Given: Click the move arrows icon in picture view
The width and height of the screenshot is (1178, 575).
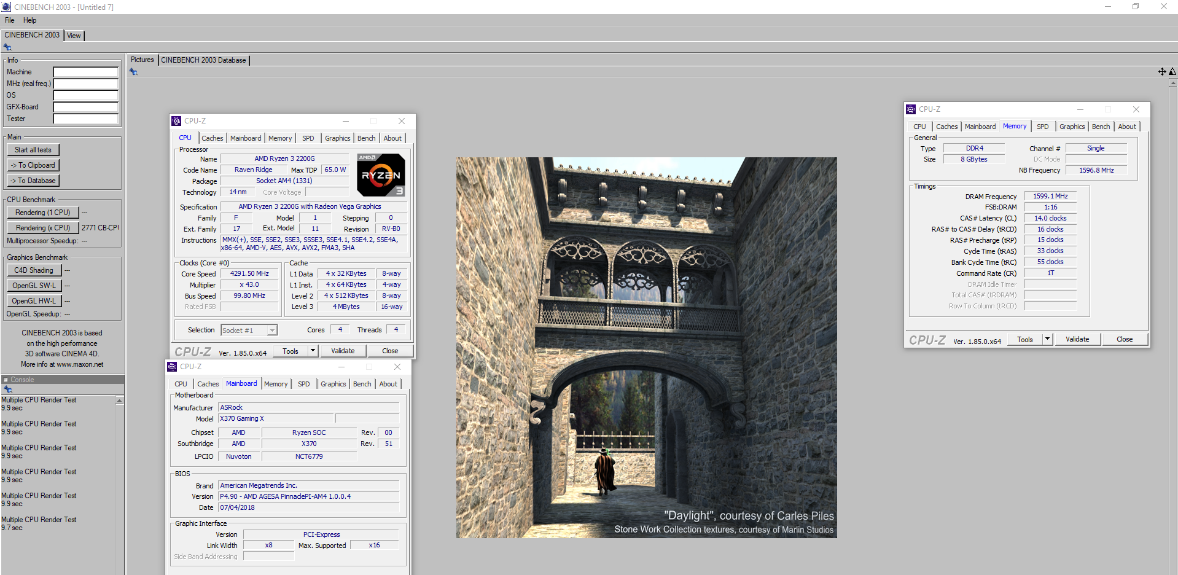Looking at the screenshot, I should pyautogui.click(x=1162, y=72).
